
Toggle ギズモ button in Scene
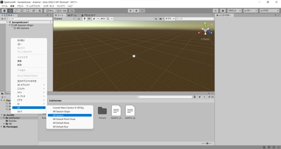(168, 19)
